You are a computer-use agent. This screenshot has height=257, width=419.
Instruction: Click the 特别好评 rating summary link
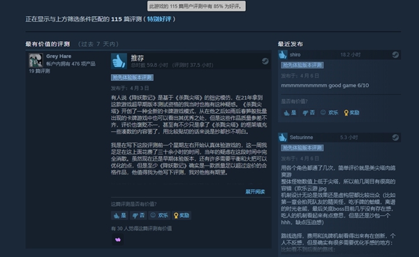[x=159, y=19]
